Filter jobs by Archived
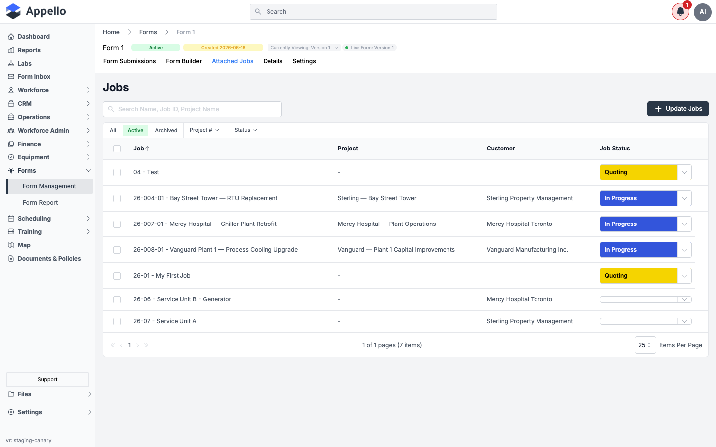716x447 pixels. point(166,130)
